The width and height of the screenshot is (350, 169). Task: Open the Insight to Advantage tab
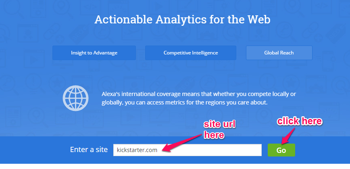pos(94,53)
